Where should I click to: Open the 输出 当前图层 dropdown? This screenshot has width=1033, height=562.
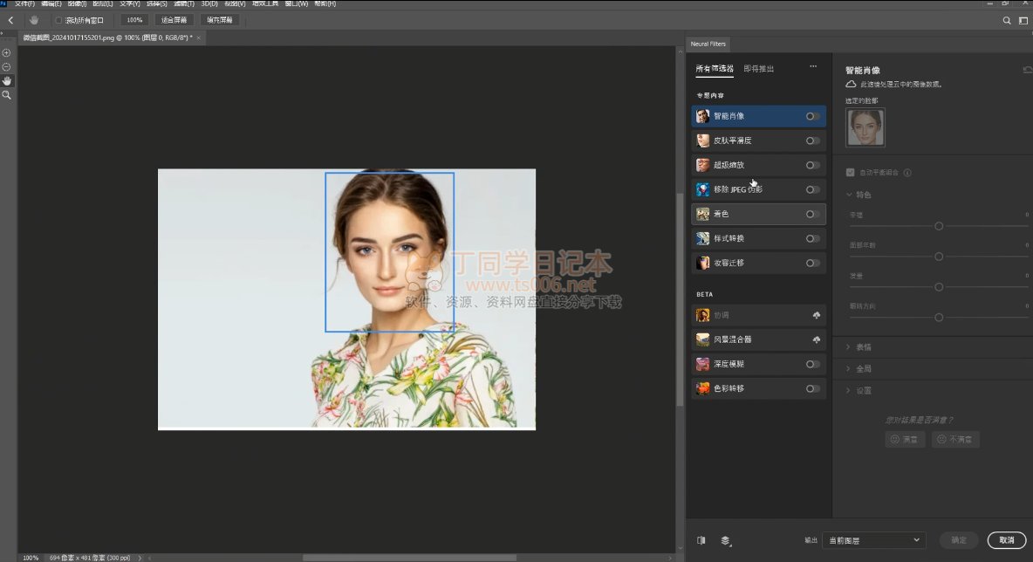point(874,540)
